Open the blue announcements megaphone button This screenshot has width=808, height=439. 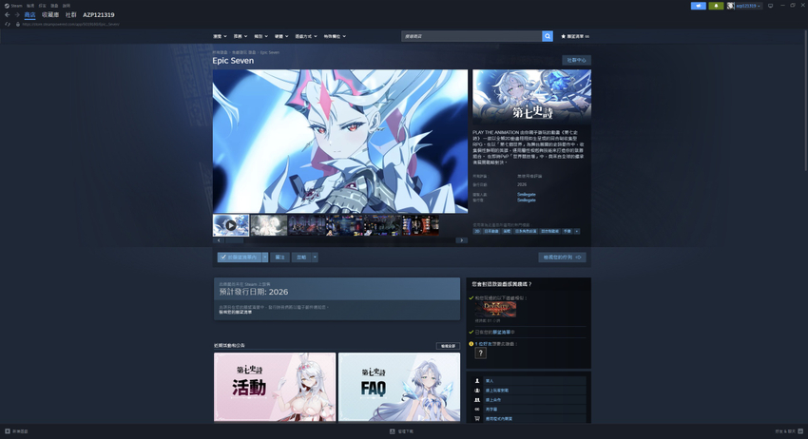(x=699, y=6)
